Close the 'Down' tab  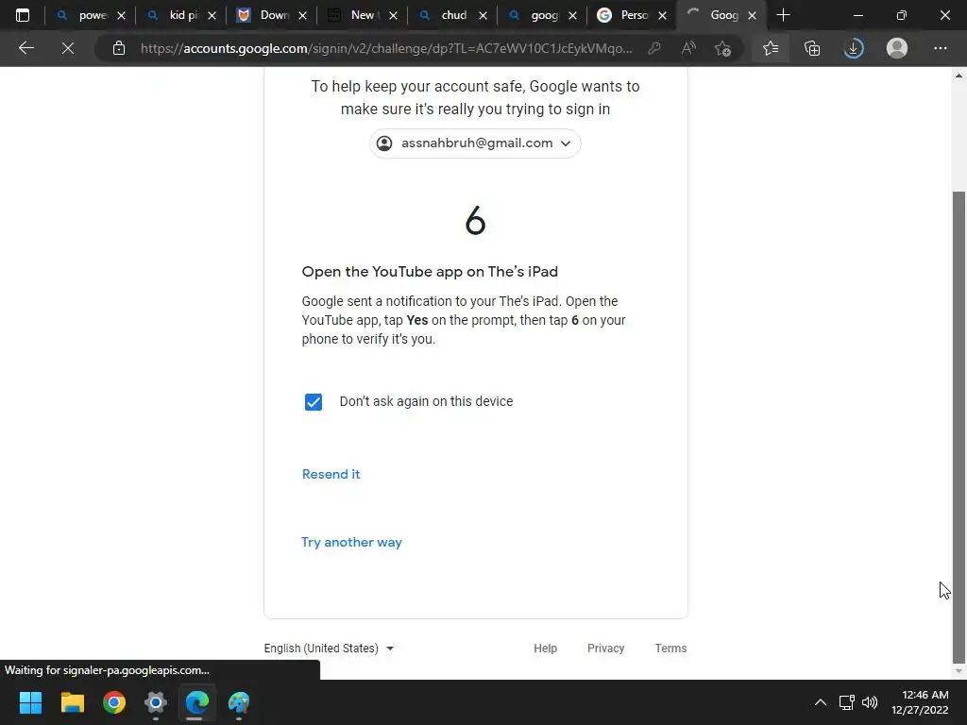(x=302, y=15)
